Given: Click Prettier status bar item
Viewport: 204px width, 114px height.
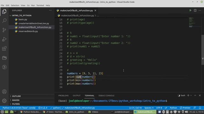Looking at the screenshot, I should [185, 108].
